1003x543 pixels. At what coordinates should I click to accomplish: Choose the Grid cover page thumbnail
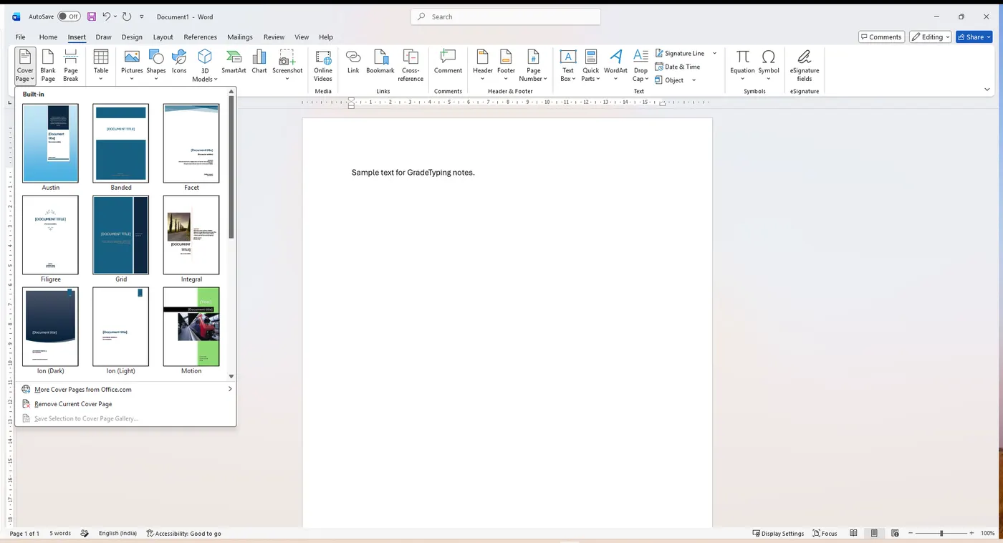click(120, 235)
